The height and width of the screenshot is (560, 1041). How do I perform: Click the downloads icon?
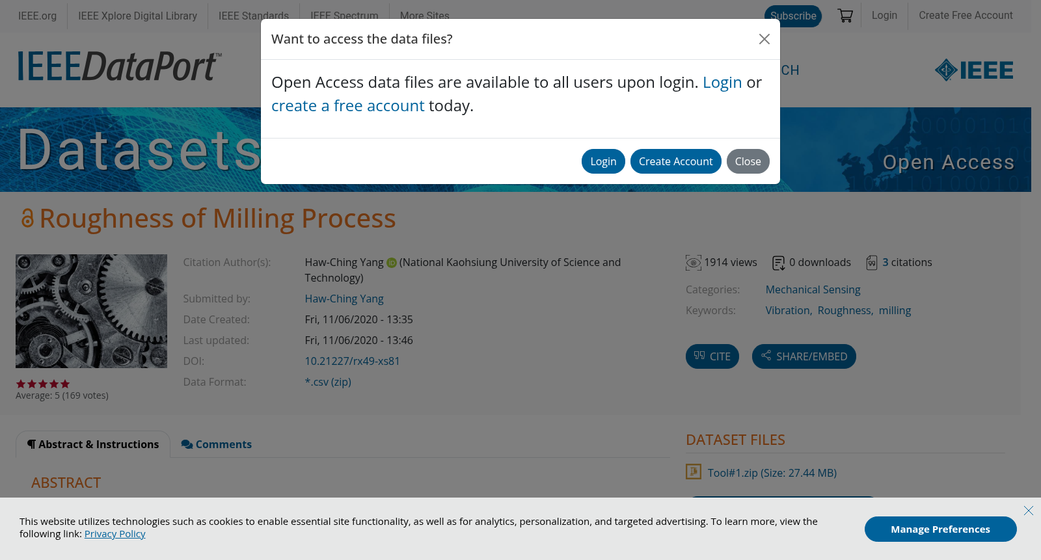(x=778, y=263)
